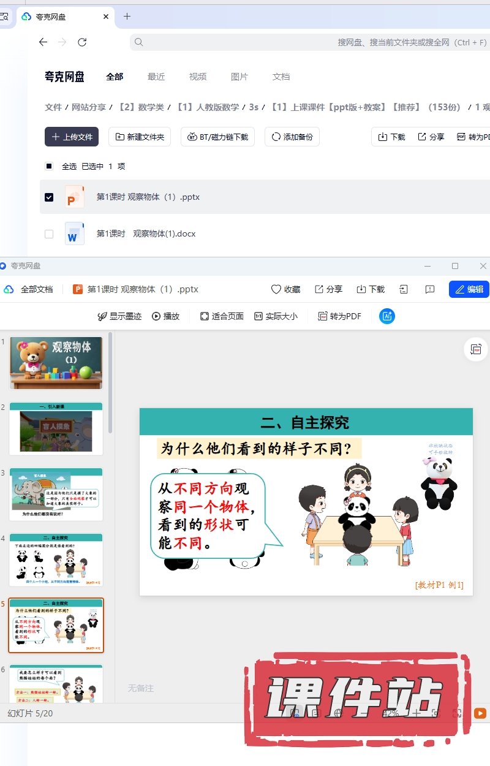Switch to the 视频 tab
The width and height of the screenshot is (490, 766).
click(198, 77)
